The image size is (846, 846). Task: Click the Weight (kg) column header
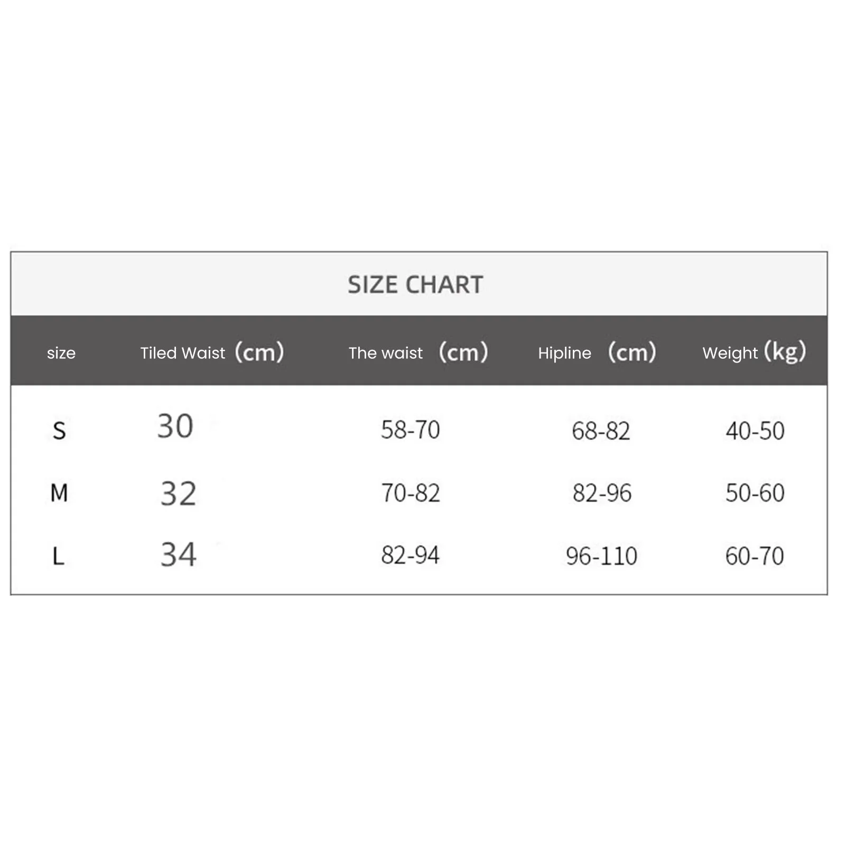754,352
